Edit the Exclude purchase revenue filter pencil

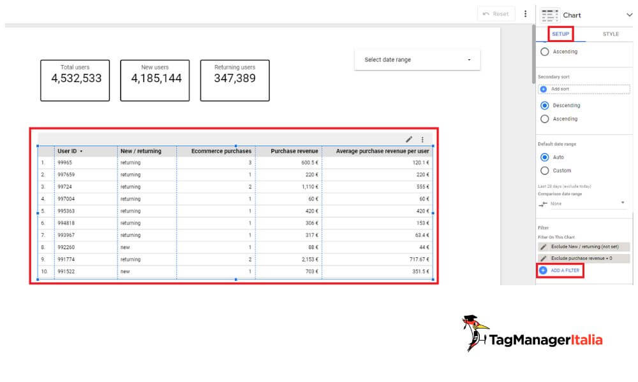click(x=544, y=258)
